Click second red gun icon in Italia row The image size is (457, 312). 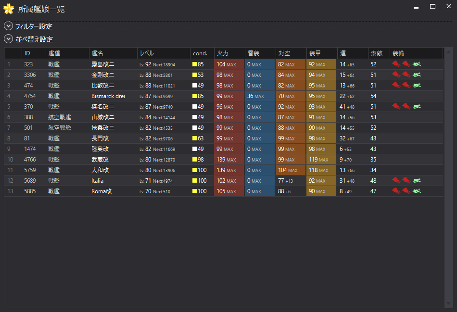click(x=406, y=180)
